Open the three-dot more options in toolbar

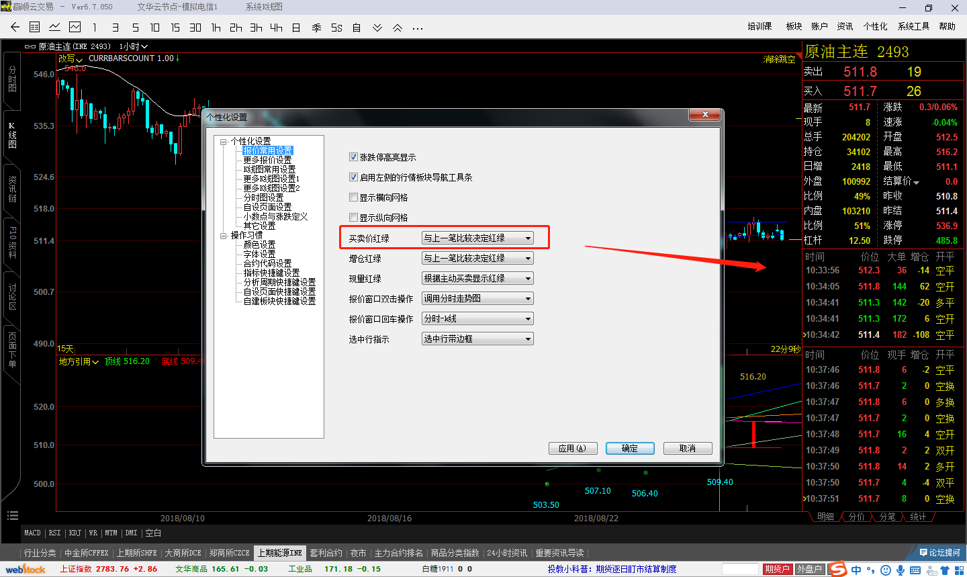tap(418, 28)
